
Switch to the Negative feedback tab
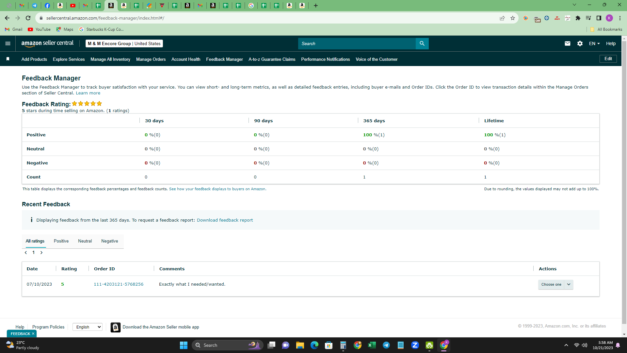(110, 241)
